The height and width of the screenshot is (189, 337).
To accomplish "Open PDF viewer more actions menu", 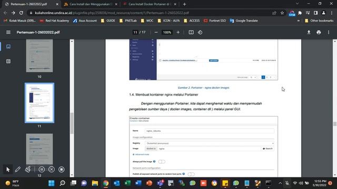I will (329, 33).
